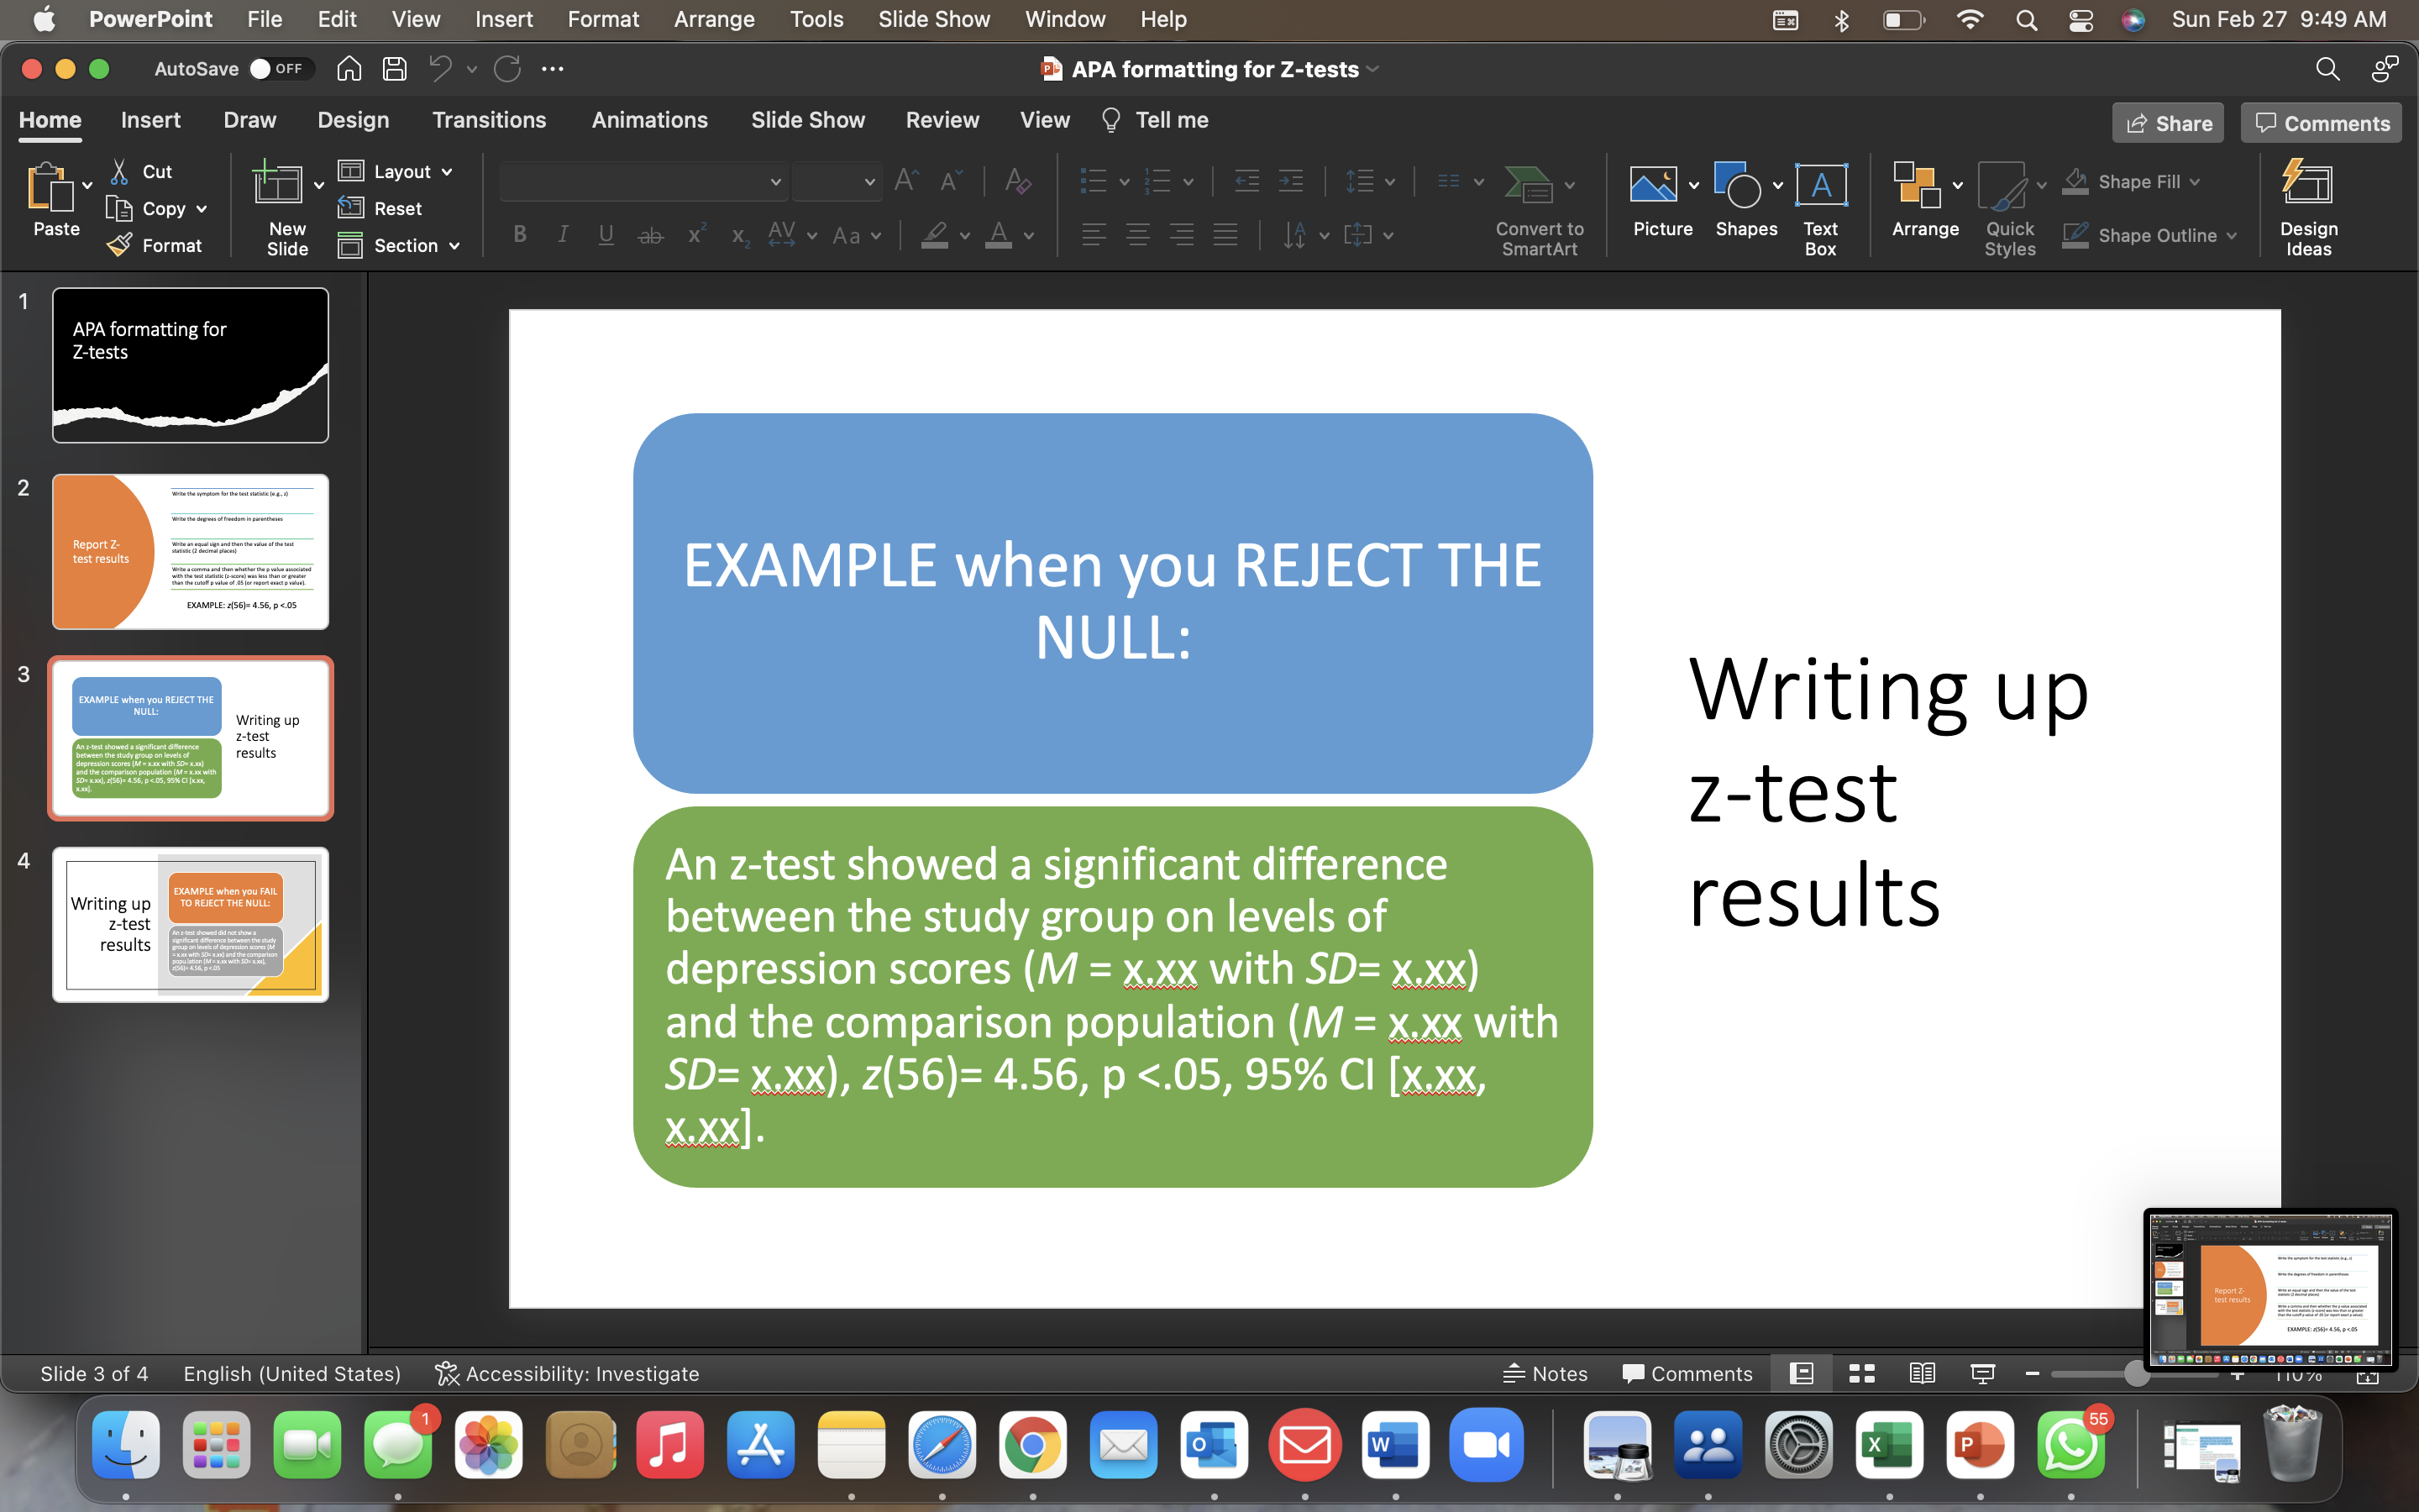Screen dimensions: 2419x1512
Task: Apply bold formatting
Action: pyautogui.click(x=519, y=234)
